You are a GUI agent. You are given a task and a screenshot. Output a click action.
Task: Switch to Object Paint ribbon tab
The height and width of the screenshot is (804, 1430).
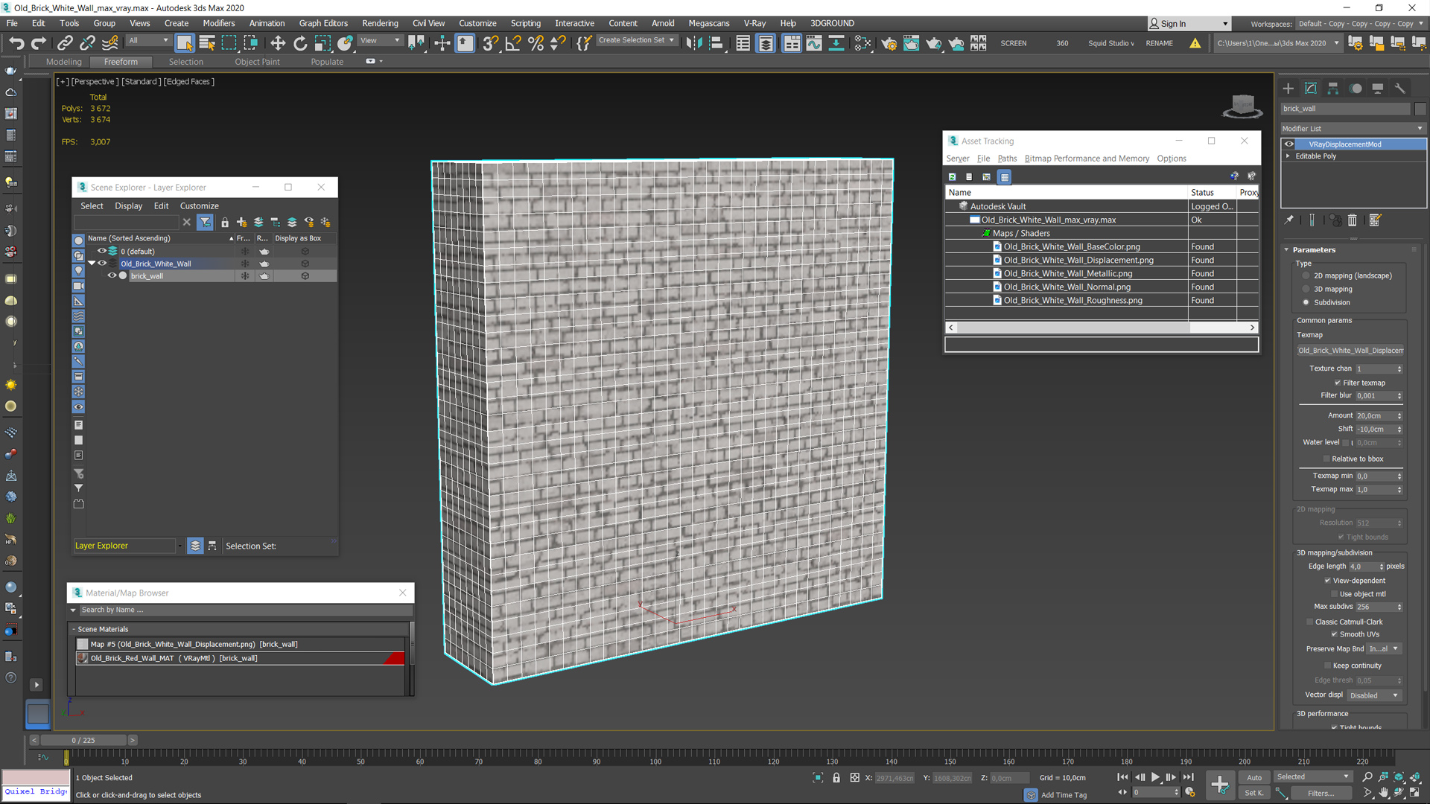click(257, 62)
